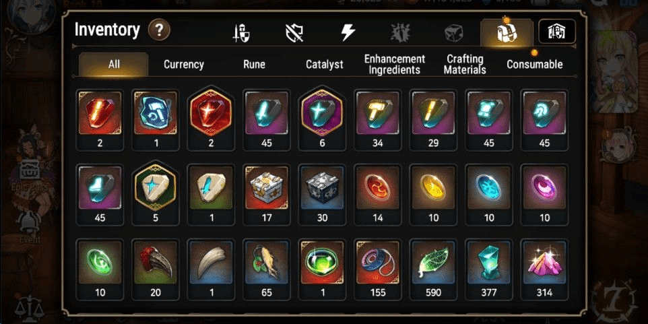Select the dimmed spiky emblem header icon
The height and width of the screenshot is (324, 648).
tap(401, 32)
